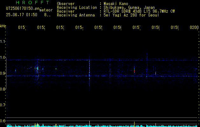
Task: Click the 1.1 frequency axis label
Action: coord(3,42)
